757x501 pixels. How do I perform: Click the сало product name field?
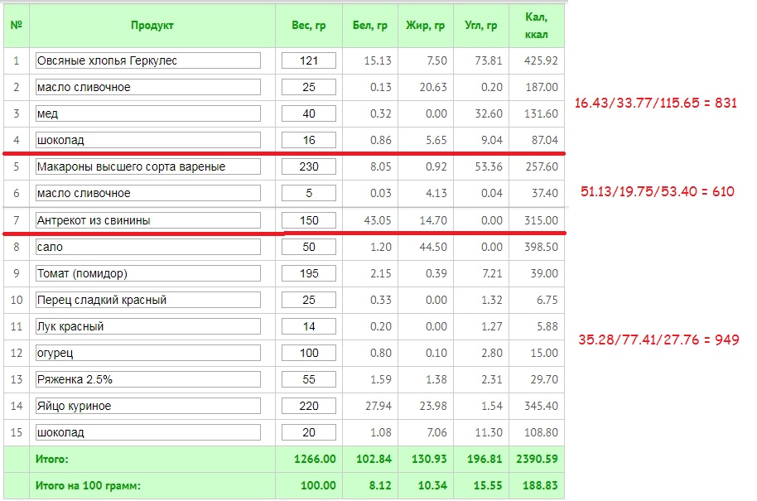point(148,247)
